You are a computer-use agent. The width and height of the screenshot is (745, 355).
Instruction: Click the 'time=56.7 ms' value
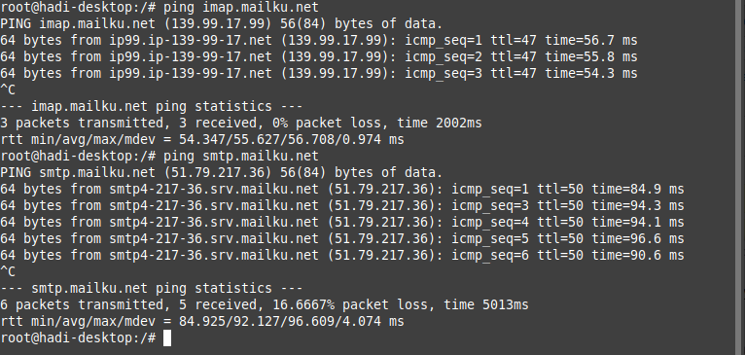(x=591, y=41)
